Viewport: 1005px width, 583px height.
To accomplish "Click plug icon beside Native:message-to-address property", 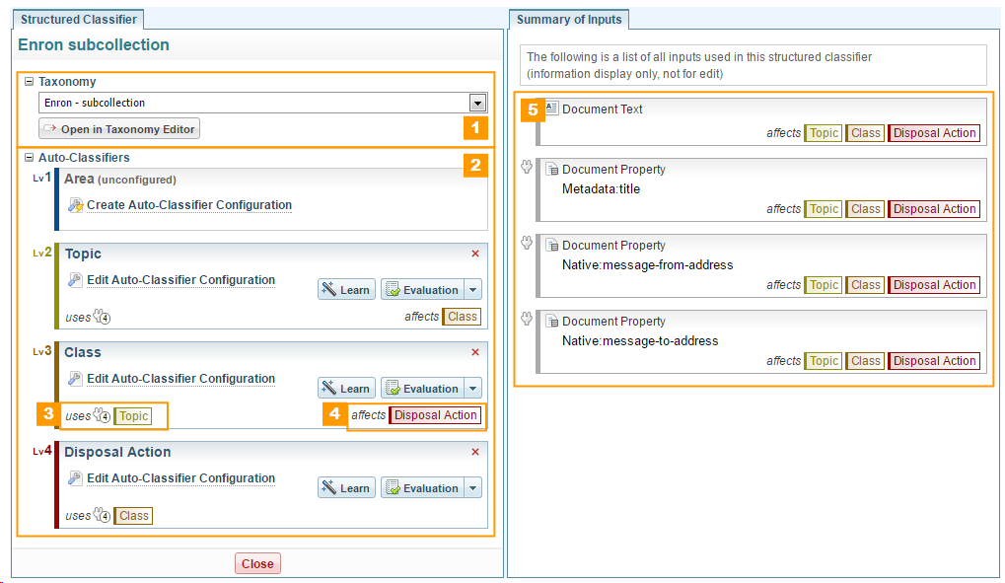I will click(527, 320).
